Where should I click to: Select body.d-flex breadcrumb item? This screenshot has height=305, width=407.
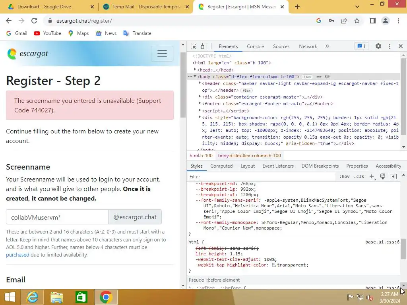250,156
